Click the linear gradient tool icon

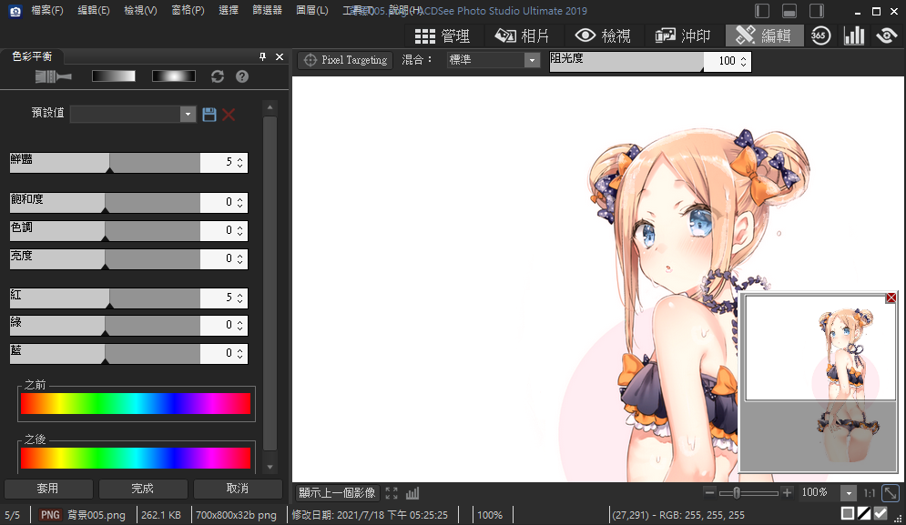[x=114, y=76]
